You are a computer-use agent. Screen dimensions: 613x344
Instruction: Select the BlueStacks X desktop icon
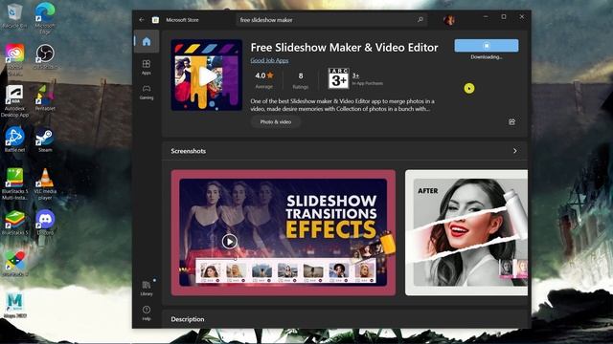point(15,264)
